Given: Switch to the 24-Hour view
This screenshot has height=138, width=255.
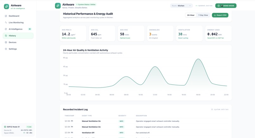Looking at the screenshot, I should [191, 15].
